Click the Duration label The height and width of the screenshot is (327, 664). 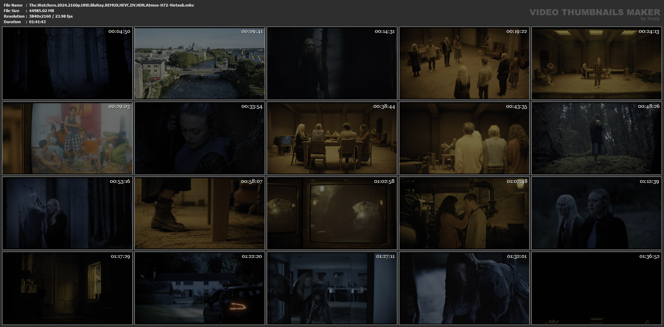(12, 22)
